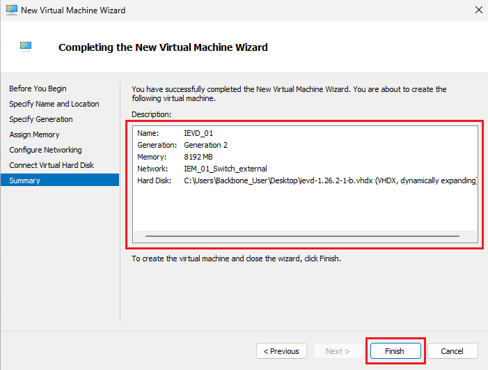Select the highlighted Summary step
488x370 pixels.
[25, 180]
